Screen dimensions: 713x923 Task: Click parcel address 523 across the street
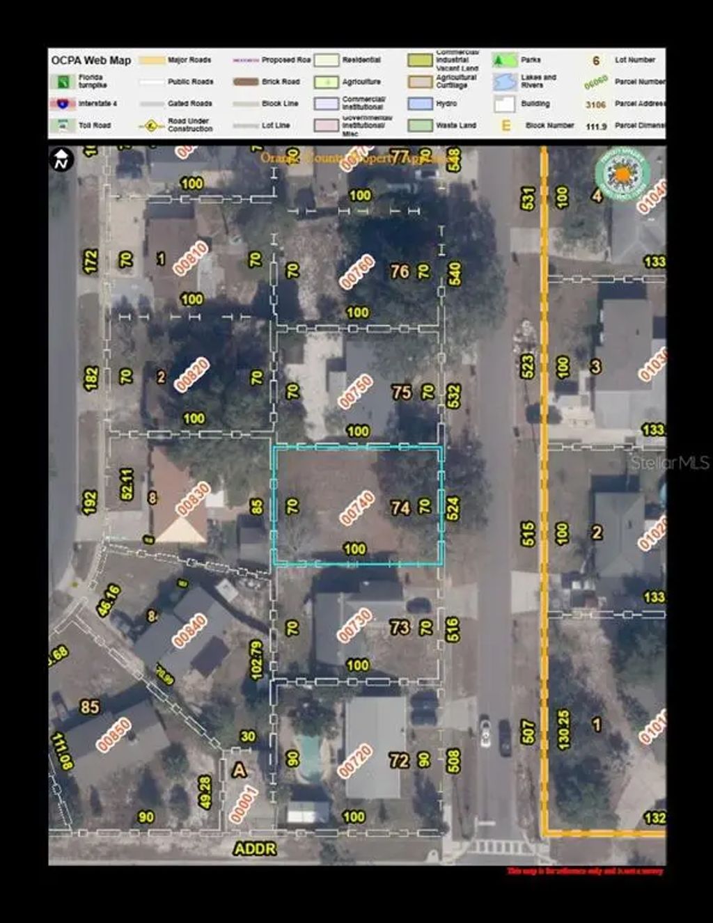pos(528,366)
